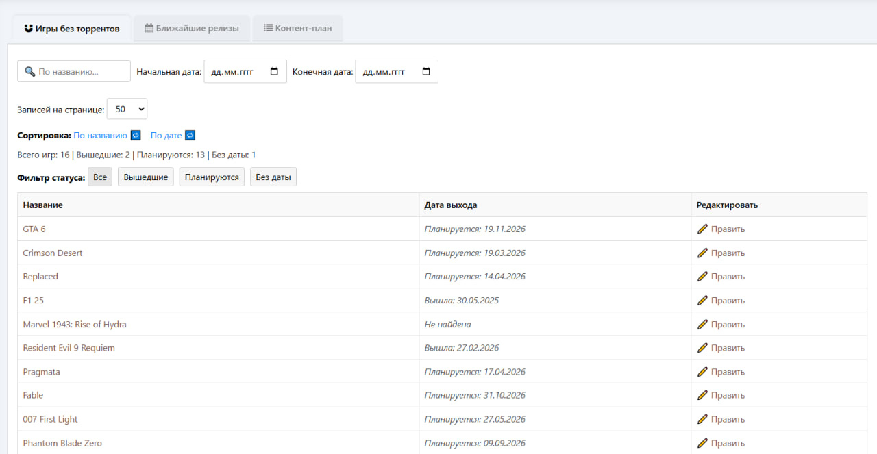Show only Без даты games
877x454 pixels.
[x=273, y=177]
